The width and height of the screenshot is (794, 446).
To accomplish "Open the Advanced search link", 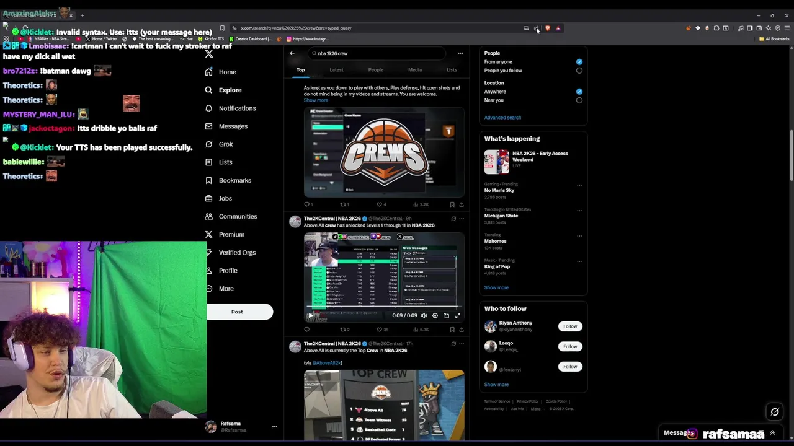I will coord(502,118).
